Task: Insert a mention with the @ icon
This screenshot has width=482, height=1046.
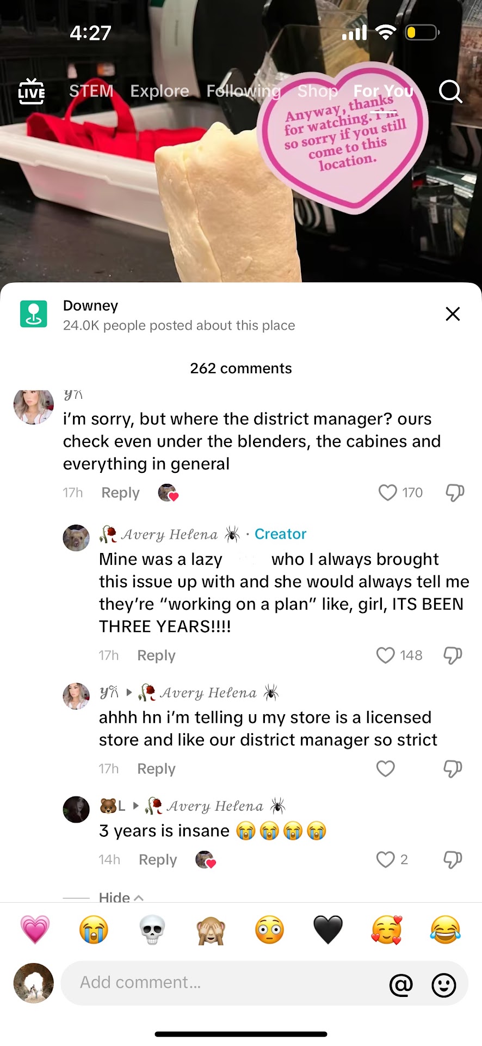Action: coord(401,984)
